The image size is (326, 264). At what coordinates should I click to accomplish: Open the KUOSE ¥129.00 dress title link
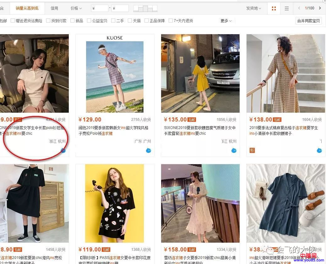point(113,131)
